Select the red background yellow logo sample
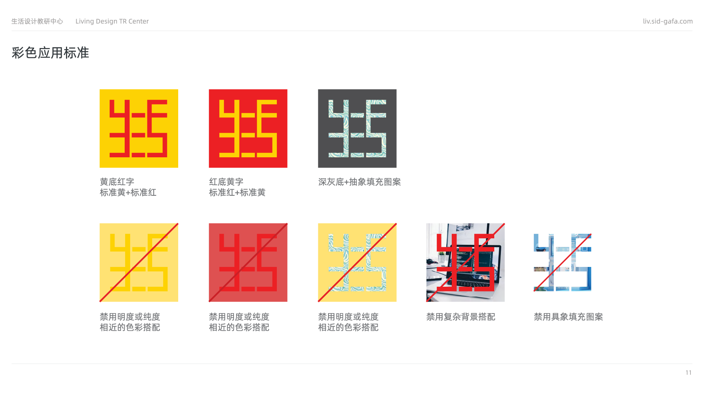 pyautogui.click(x=248, y=128)
